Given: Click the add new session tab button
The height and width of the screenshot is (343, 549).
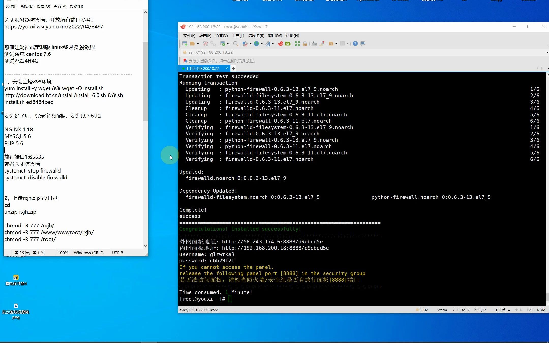Looking at the screenshot, I should (x=233, y=68).
